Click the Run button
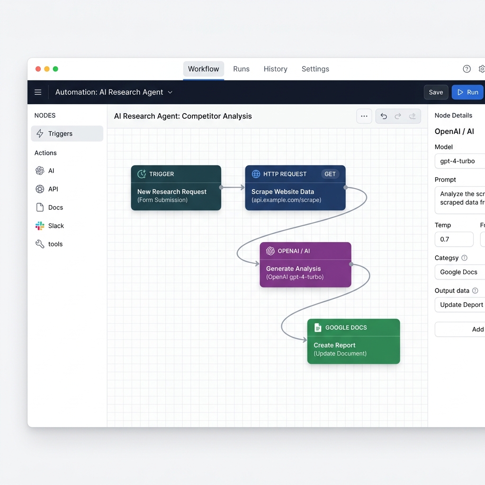The height and width of the screenshot is (485, 485). click(x=467, y=92)
